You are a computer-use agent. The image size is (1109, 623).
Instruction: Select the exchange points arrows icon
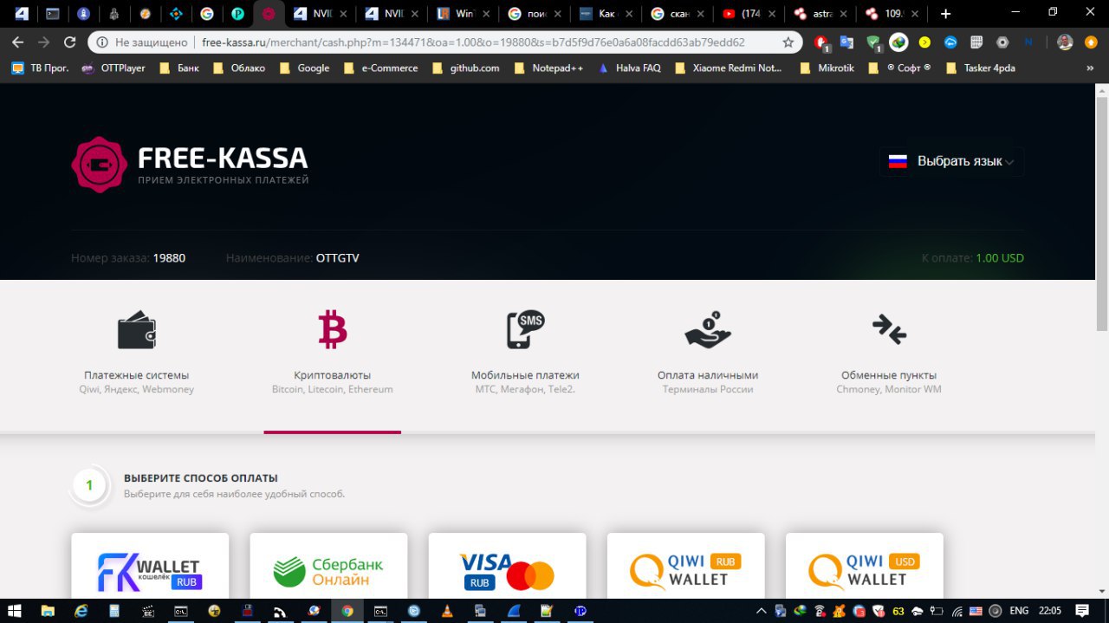click(889, 330)
